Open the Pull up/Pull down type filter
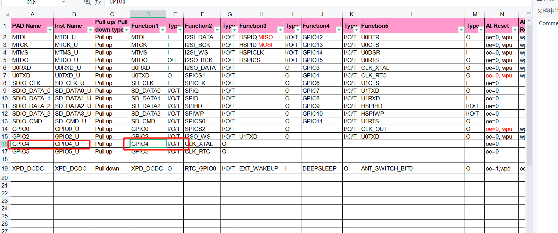The width and height of the screenshot is (558, 233). tap(127, 30)
